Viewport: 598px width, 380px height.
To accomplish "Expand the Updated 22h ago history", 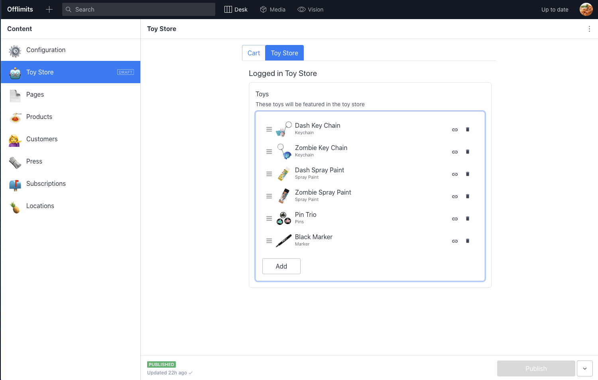I will coord(170,373).
